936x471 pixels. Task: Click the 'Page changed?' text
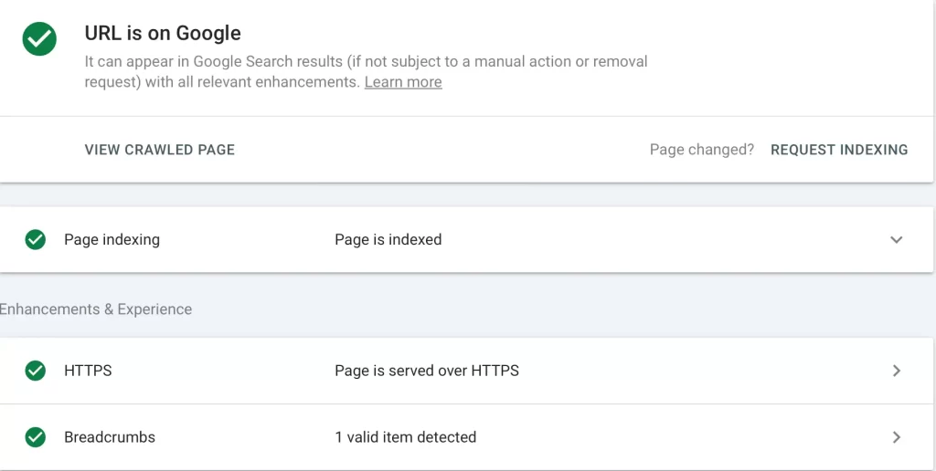point(701,150)
